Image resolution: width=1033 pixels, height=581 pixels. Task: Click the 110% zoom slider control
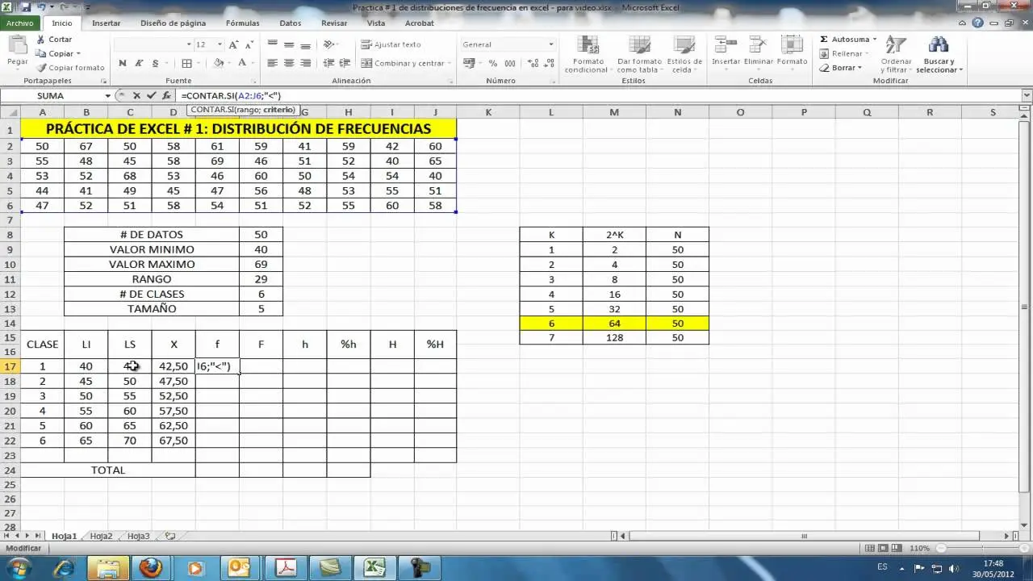pos(921,547)
